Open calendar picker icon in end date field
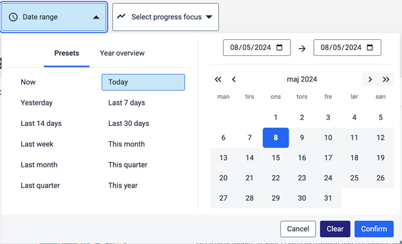Image resolution: width=402 pixels, height=244 pixels. pyautogui.click(x=370, y=48)
